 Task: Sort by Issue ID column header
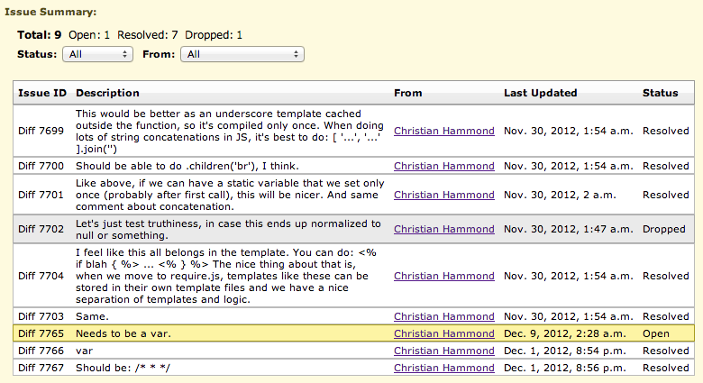(42, 93)
